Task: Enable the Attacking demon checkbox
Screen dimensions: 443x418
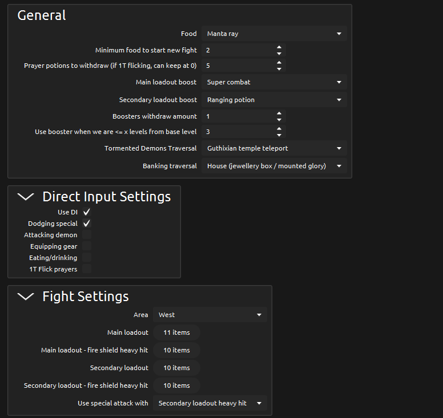Action: coord(87,235)
